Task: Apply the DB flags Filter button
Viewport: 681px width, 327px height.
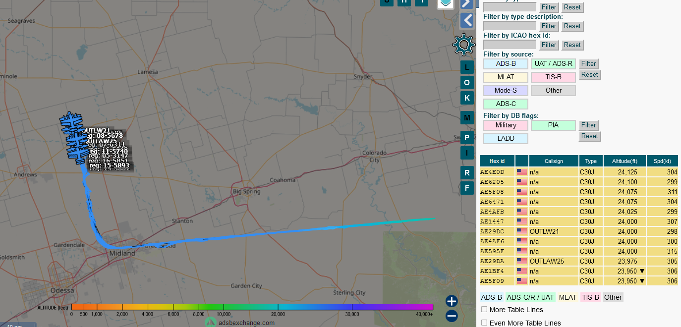Action: click(588, 125)
